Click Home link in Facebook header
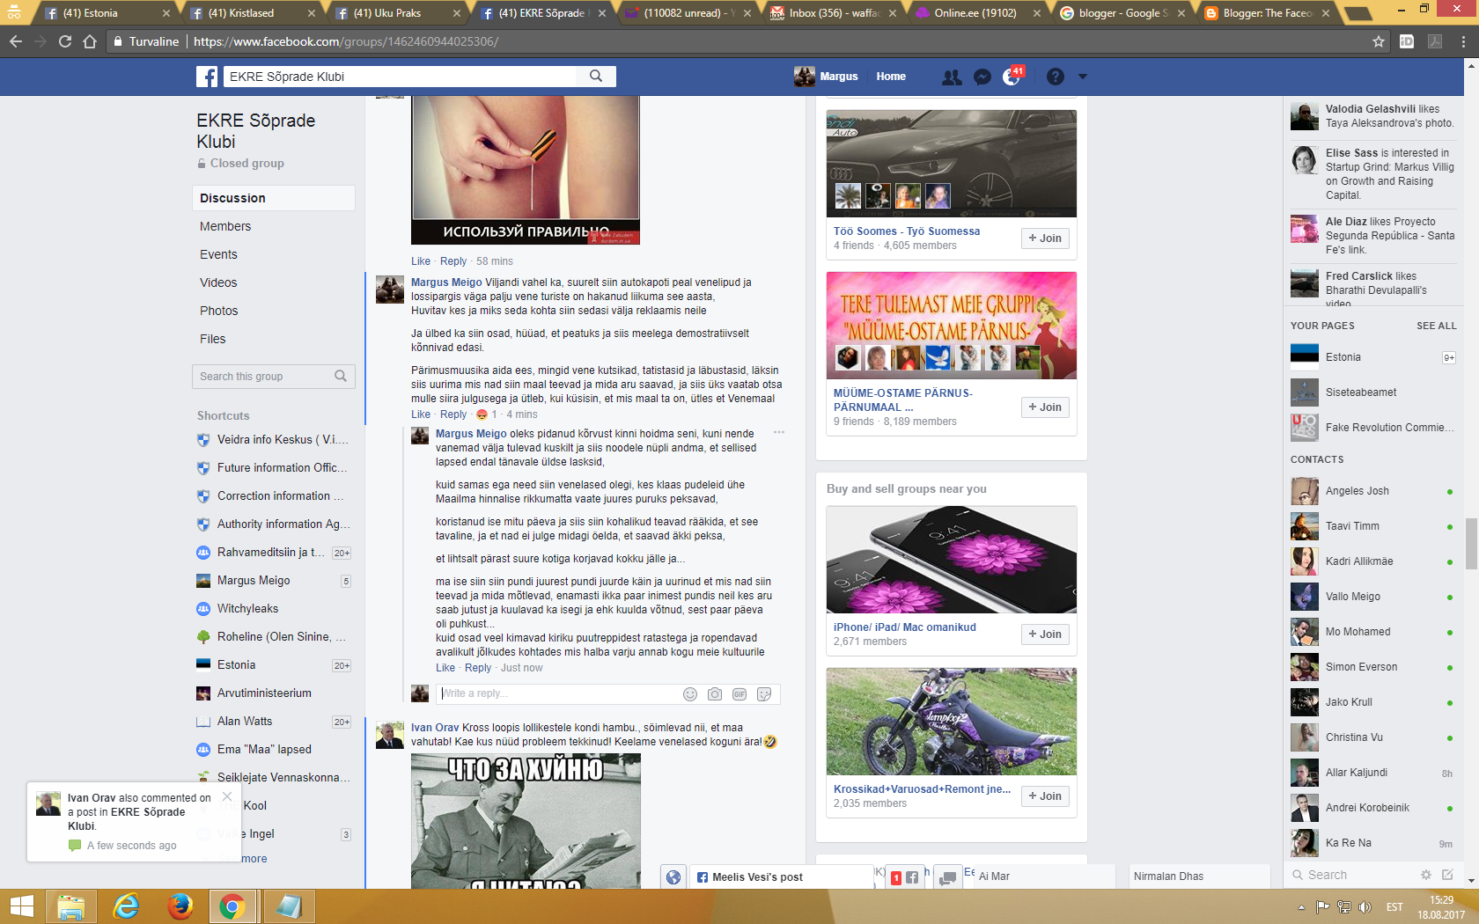Screen dimensions: 1479x924 [x=891, y=77]
